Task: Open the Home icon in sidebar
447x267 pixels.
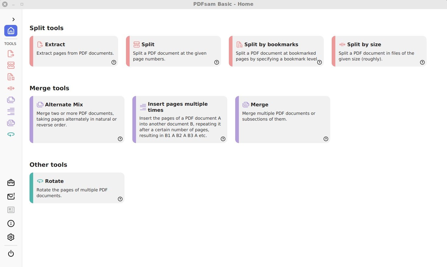Action: 11,31
